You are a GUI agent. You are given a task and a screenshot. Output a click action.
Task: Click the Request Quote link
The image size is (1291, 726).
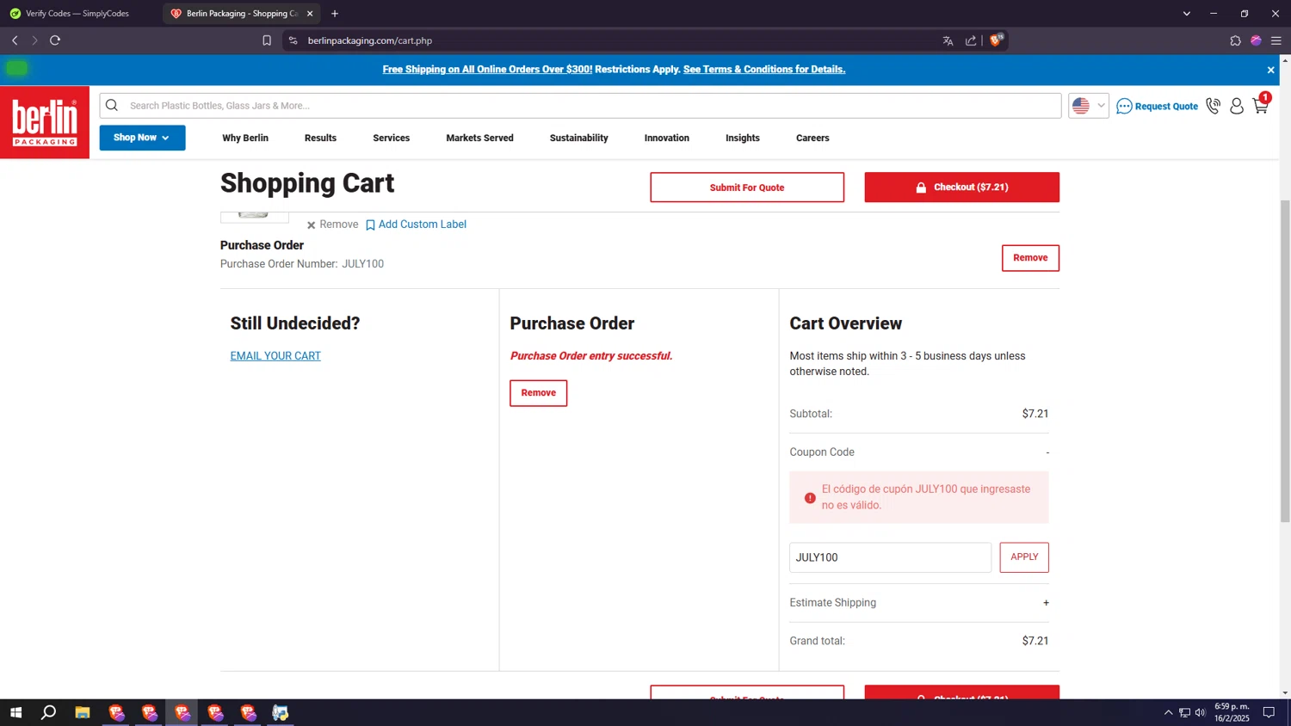(1157, 106)
